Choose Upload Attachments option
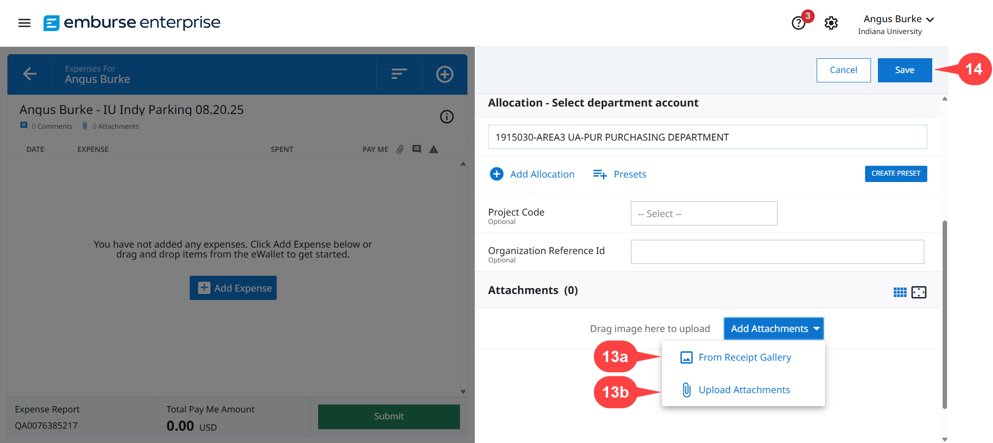The width and height of the screenshot is (993, 443). (x=744, y=390)
